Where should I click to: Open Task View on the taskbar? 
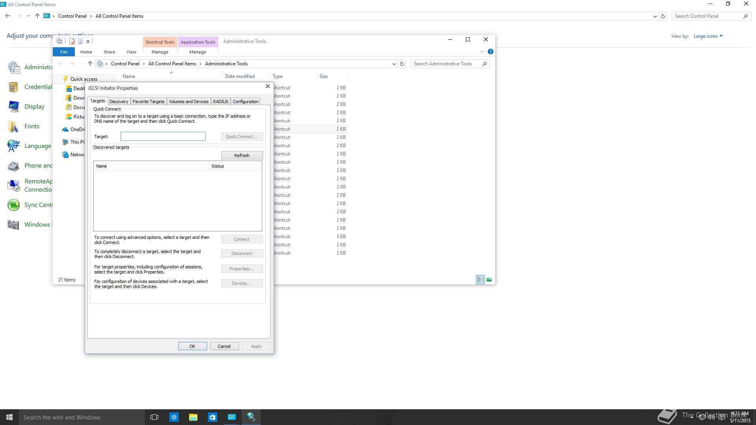pos(154,417)
